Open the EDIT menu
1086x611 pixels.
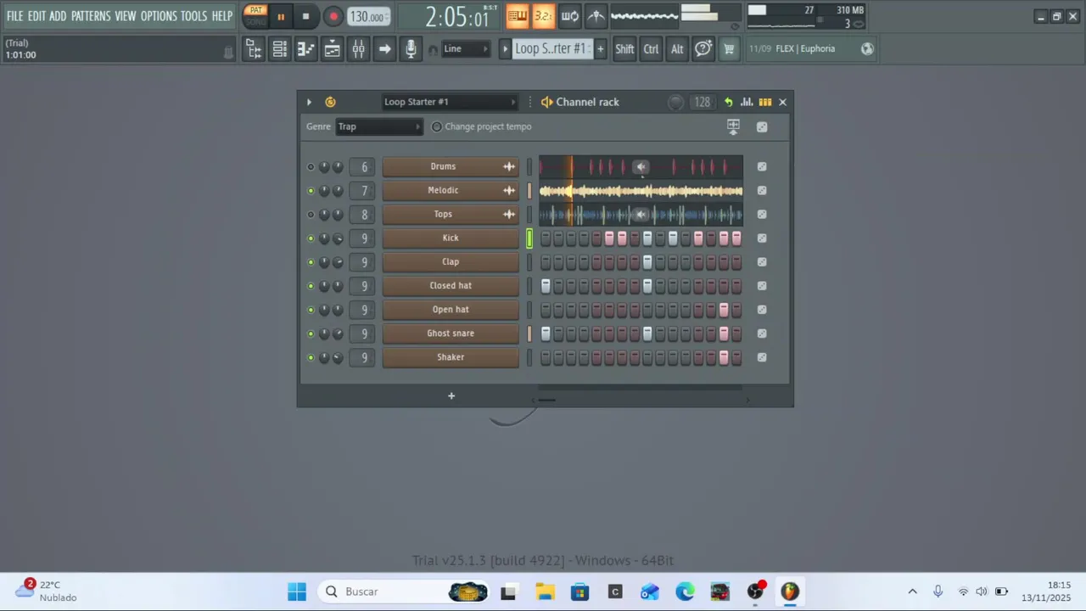pos(36,16)
